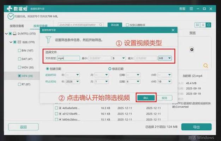Select the 创建日期 radio button

coord(47,69)
